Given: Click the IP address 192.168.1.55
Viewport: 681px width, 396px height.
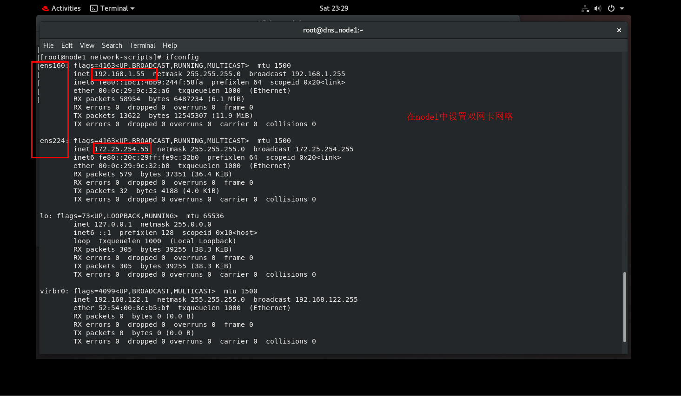Looking at the screenshot, I should 119,74.
